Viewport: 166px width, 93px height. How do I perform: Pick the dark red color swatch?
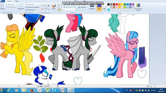coord(114,4)
